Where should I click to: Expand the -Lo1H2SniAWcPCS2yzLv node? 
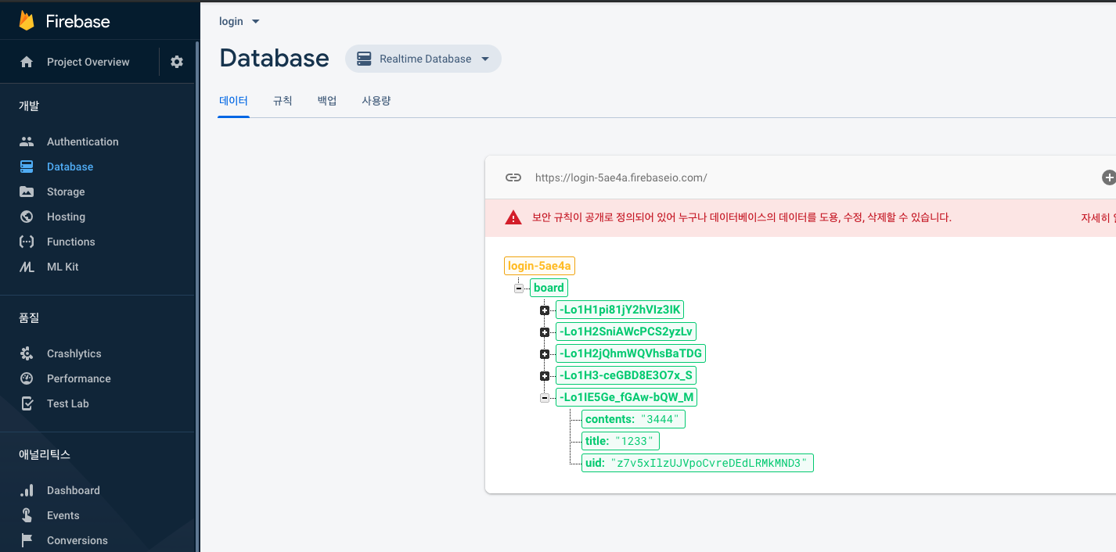coord(544,332)
